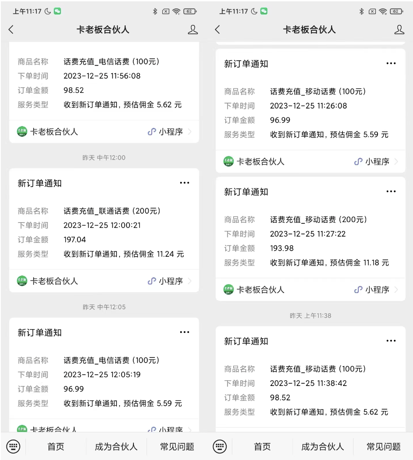Image resolution: width=413 pixels, height=460 pixels.
Task: Open the 常见问题 menu on the left phone
Action: click(177, 446)
